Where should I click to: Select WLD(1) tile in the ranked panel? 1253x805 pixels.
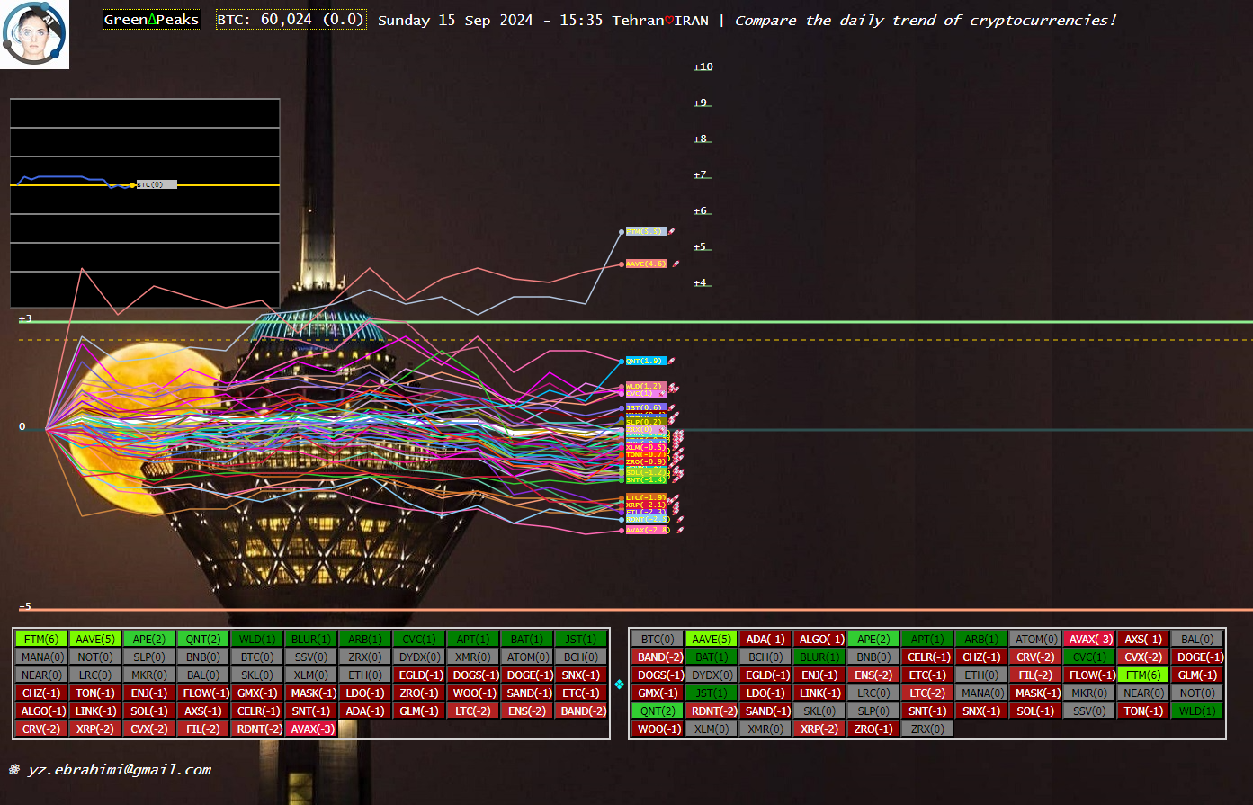(257, 640)
